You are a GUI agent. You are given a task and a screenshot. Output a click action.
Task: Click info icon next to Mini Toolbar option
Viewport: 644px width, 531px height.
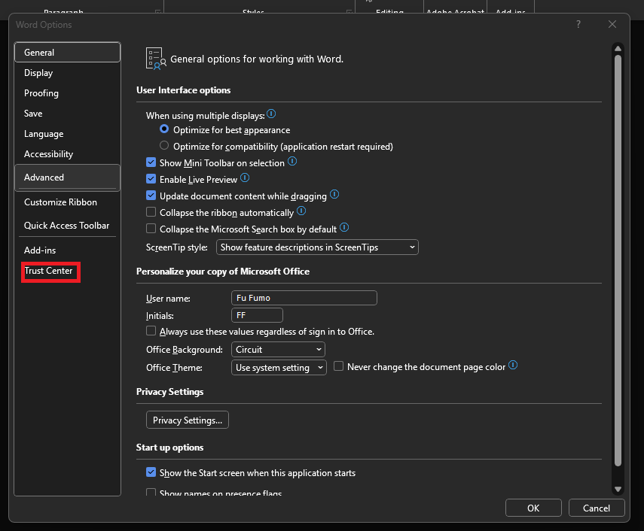pos(293,162)
